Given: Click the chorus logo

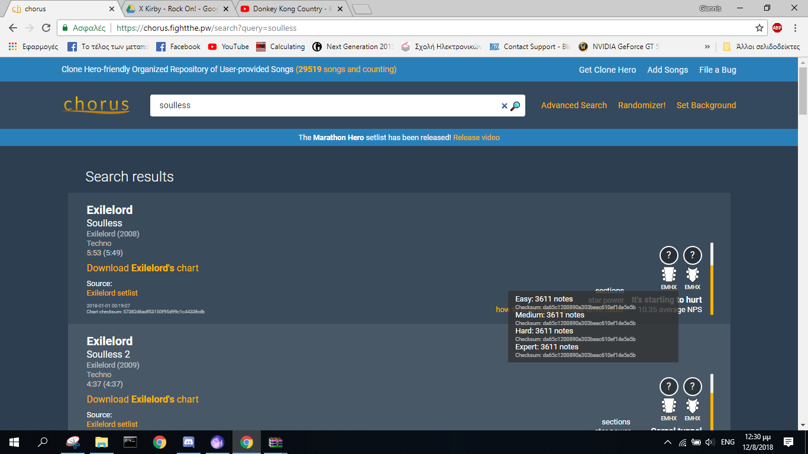Looking at the screenshot, I should click(x=96, y=105).
